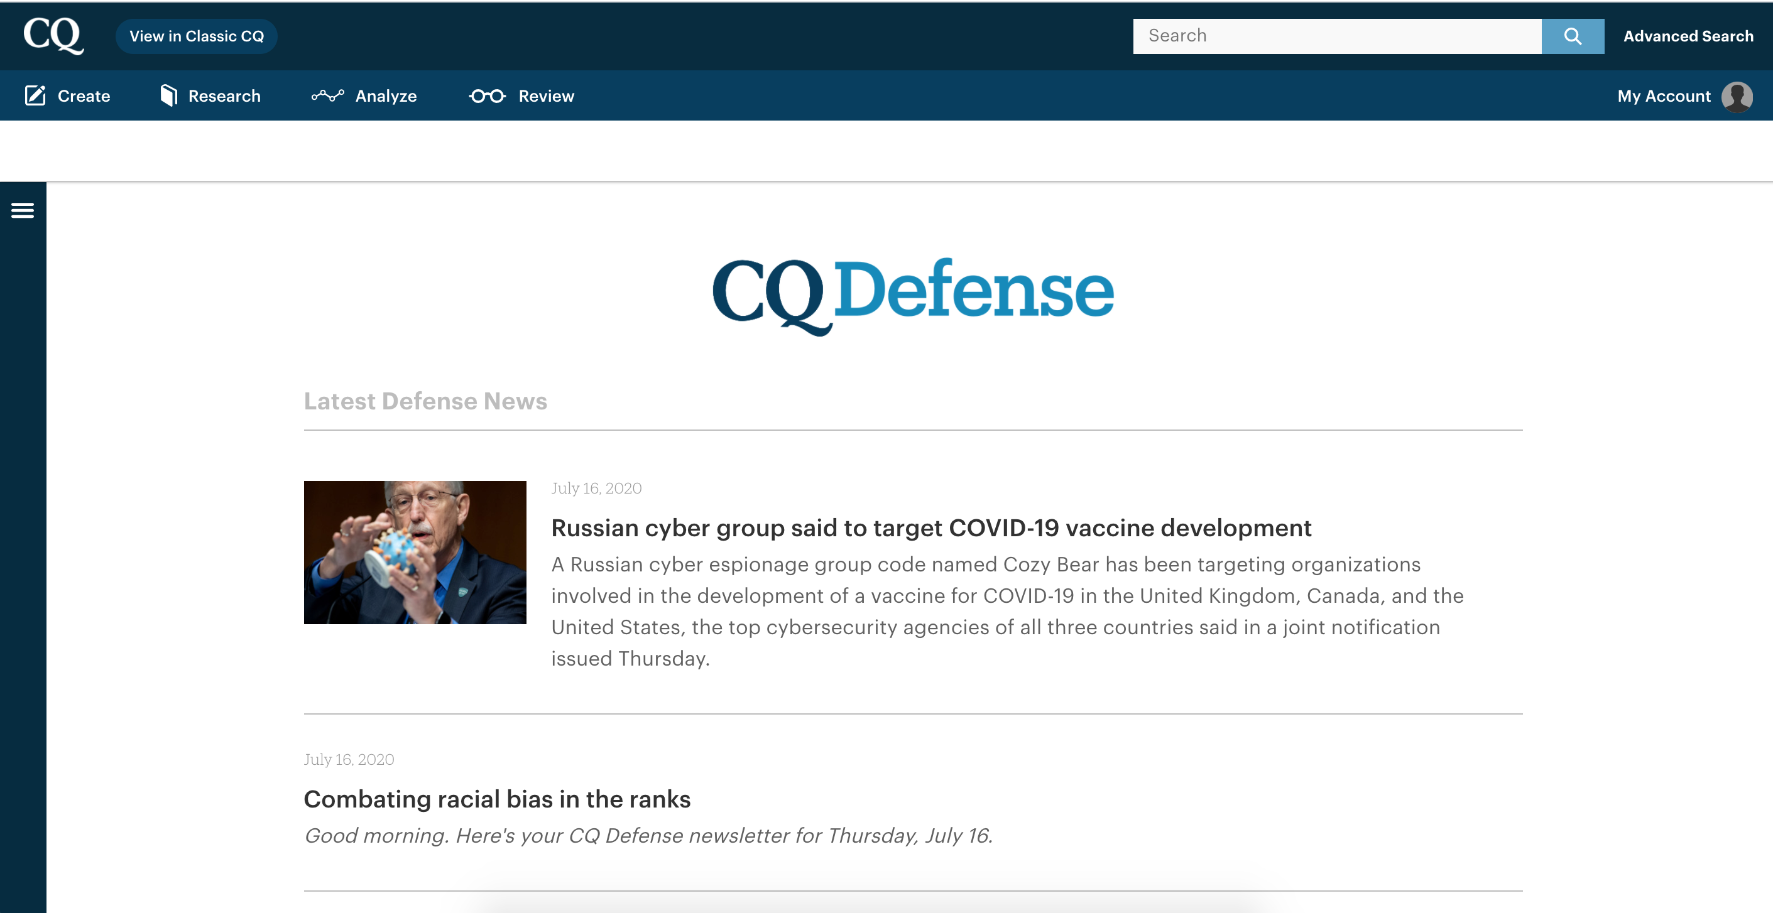This screenshot has height=913, width=1773.
Task: Open the Review menu
Action: point(547,96)
